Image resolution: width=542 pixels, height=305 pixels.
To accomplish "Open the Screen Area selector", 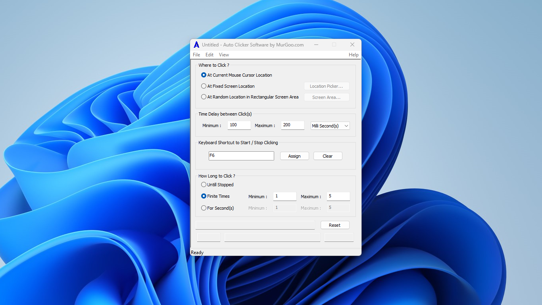I will (x=326, y=97).
